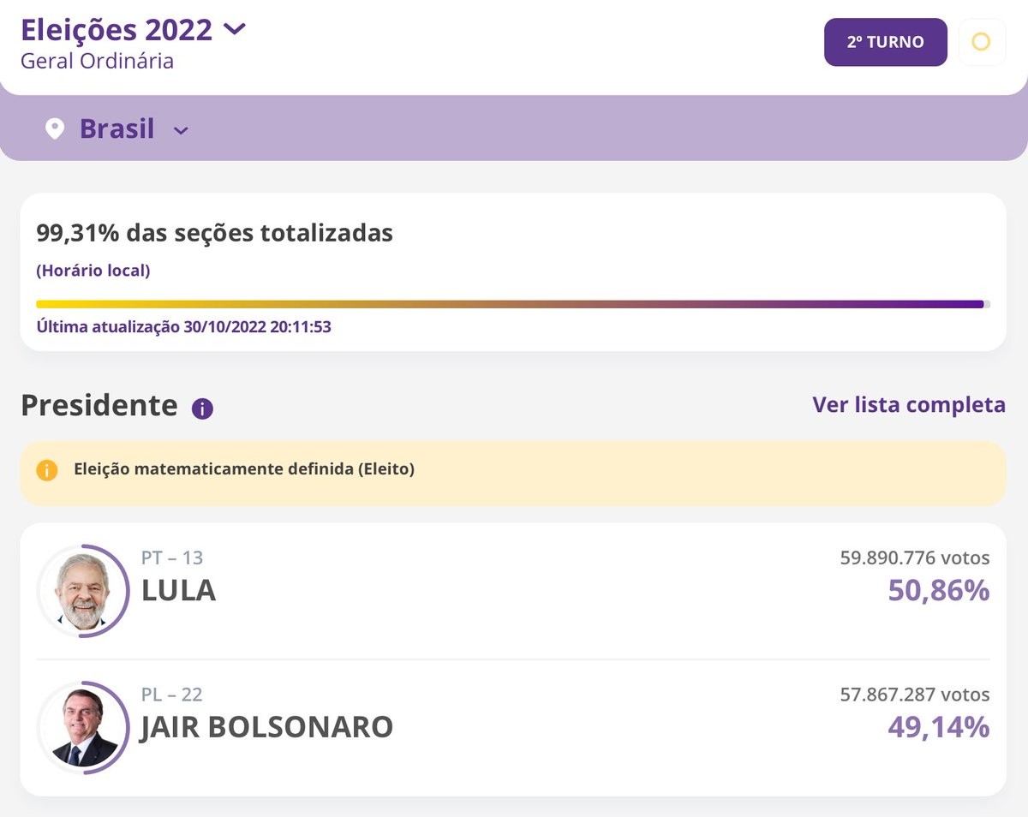Click the Brasil location label

tap(117, 128)
